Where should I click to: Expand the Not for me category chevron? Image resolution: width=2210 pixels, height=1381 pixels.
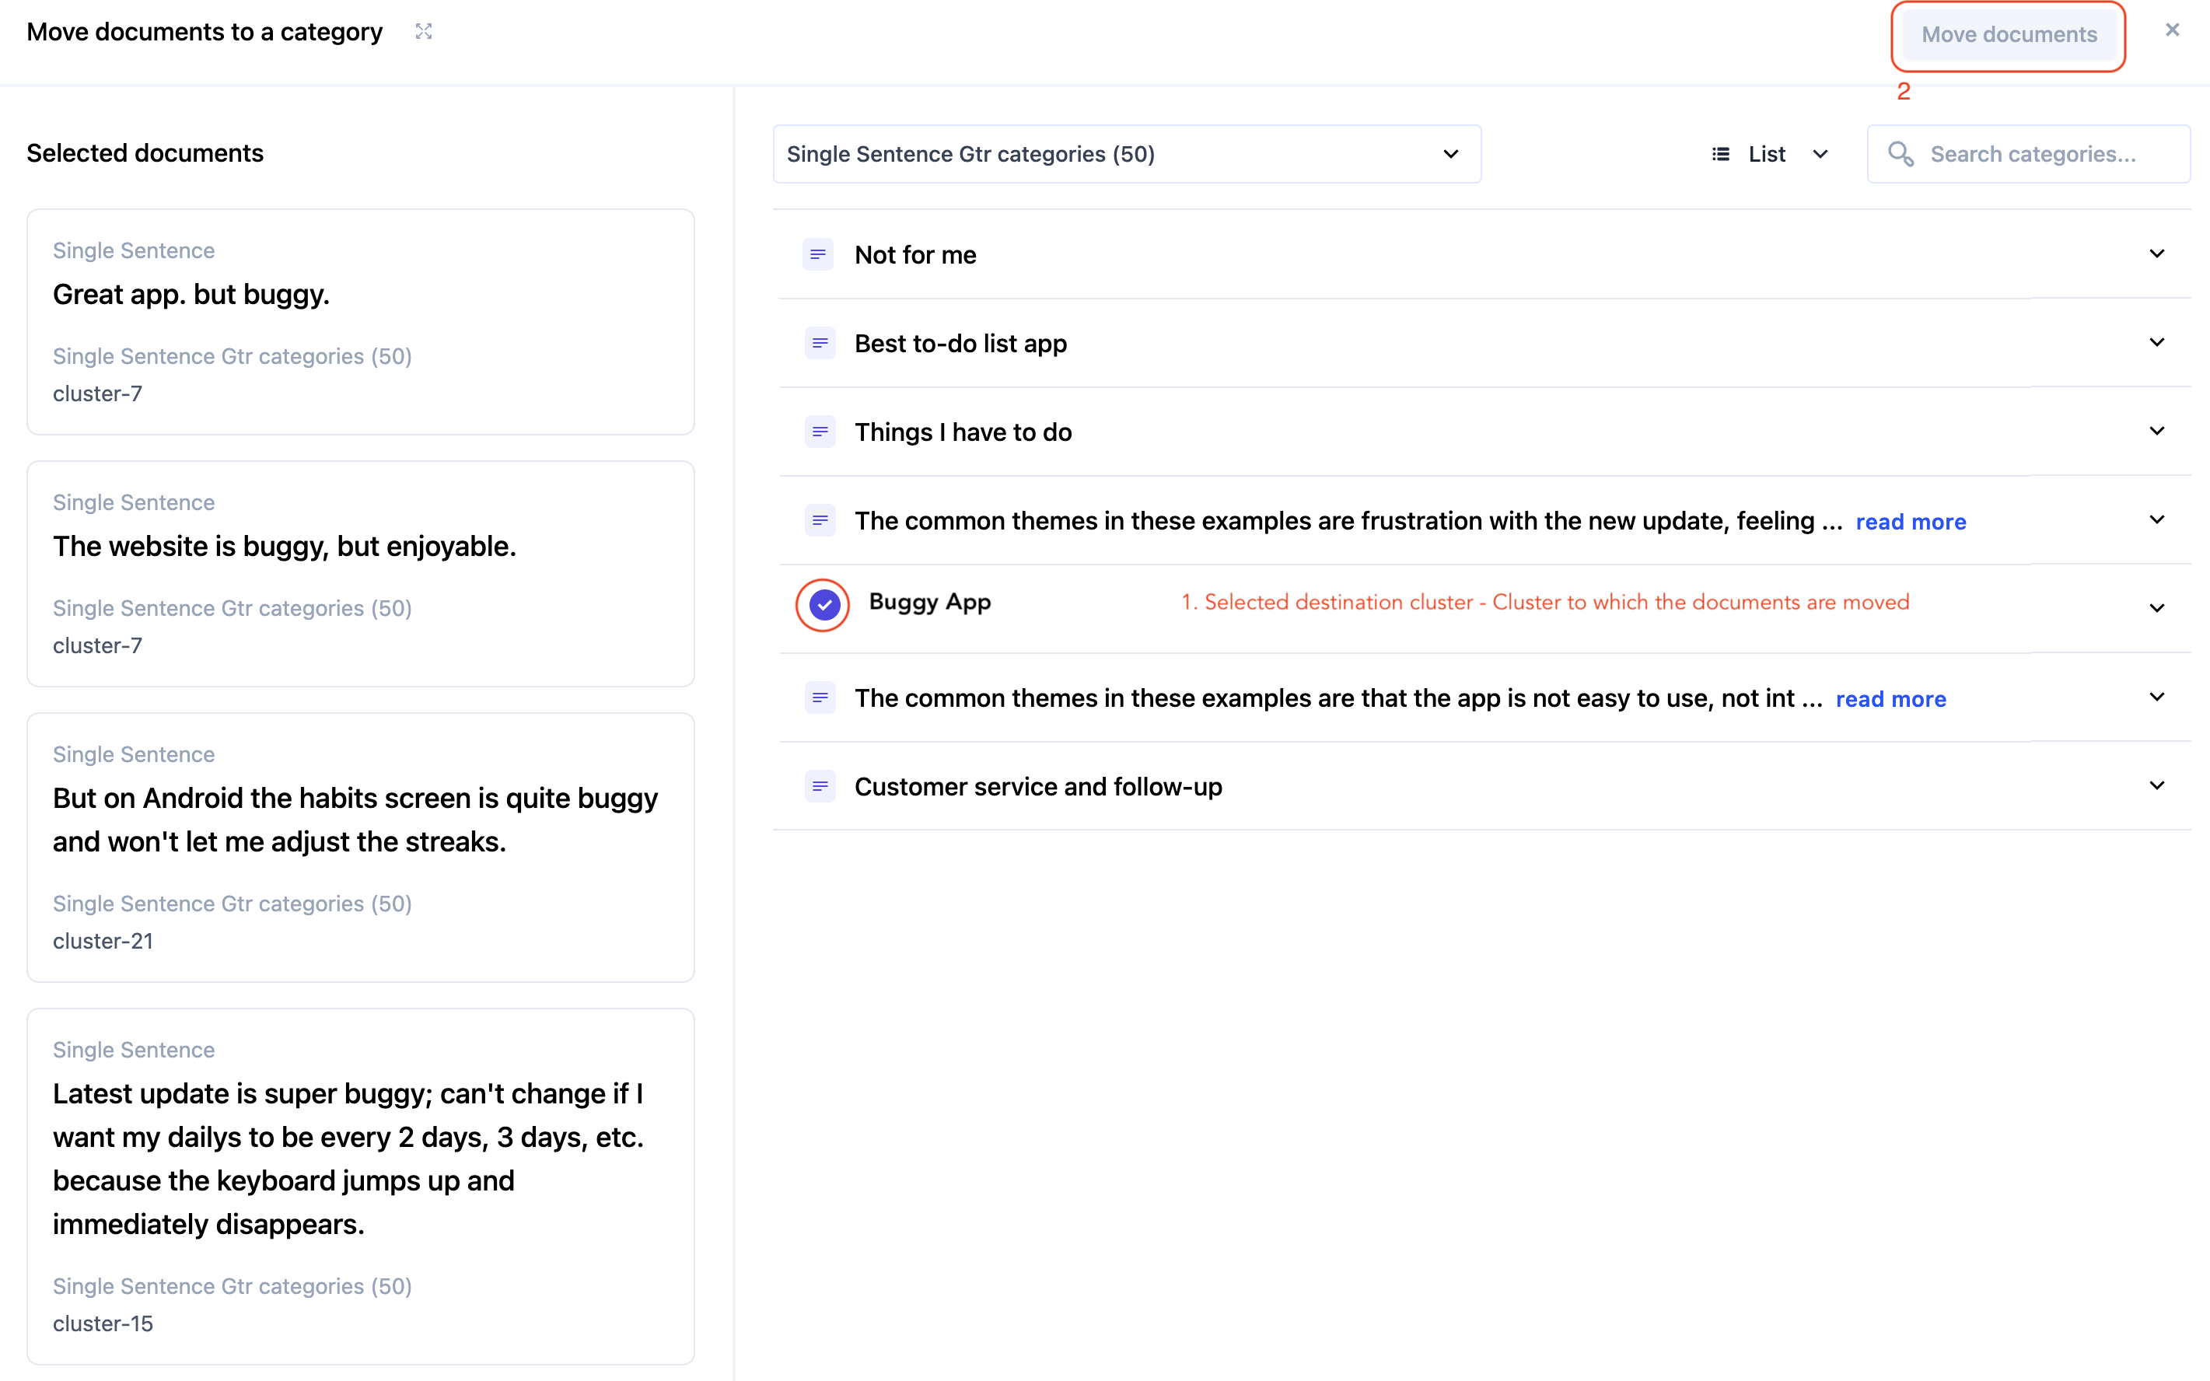click(2156, 254)
